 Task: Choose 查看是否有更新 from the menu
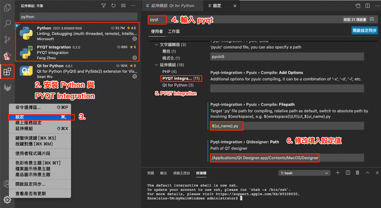[40, 194]
